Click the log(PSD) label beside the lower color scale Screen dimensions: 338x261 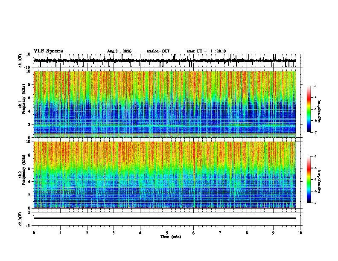[x=320, y=182]
